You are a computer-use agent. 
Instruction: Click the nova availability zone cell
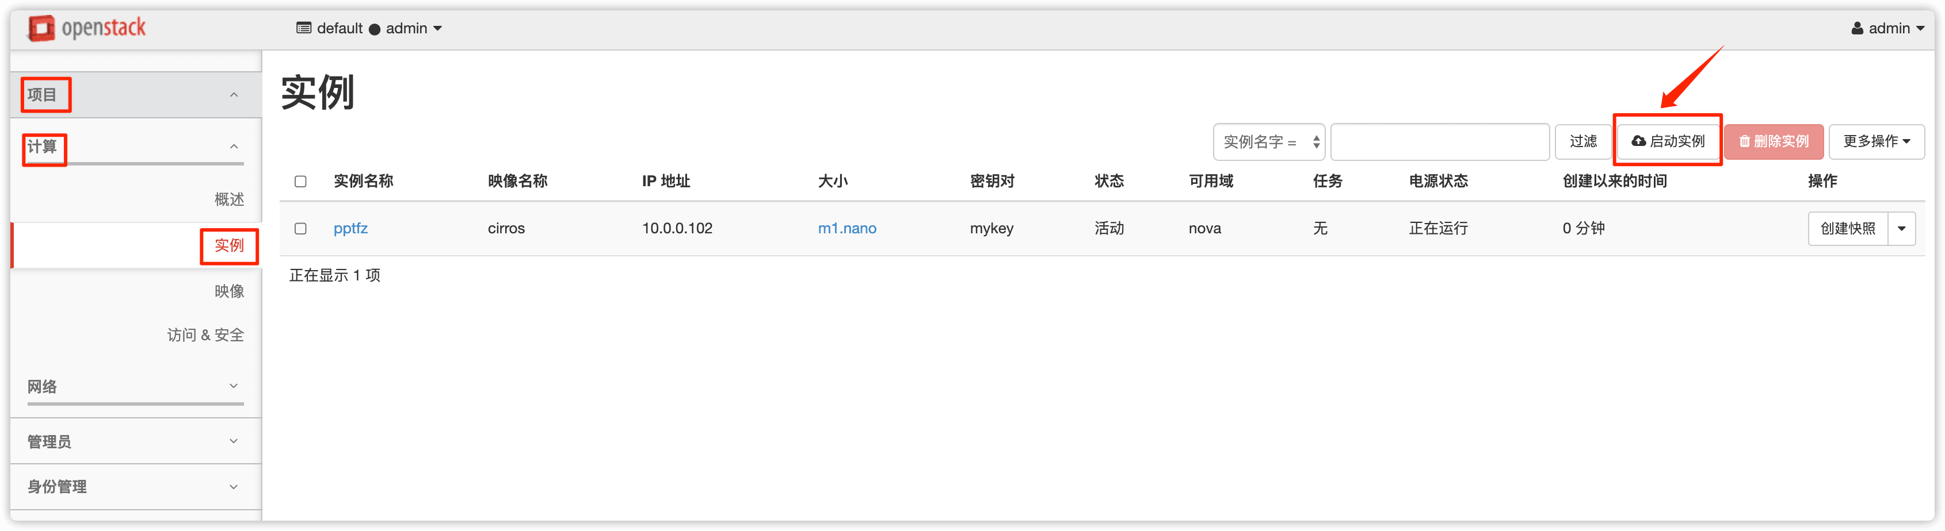pyautogui.click(x=1204, y=229)
